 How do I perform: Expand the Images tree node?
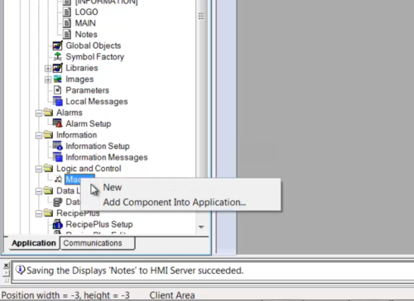point(48,79)
